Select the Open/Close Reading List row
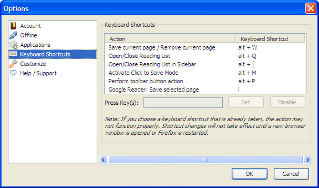 pyautogui.click(x=205, y=56)
